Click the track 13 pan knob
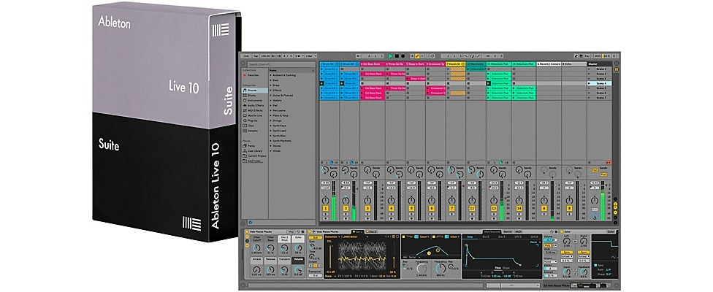The width and height of the screenshot is (713, 292). pyautogui.click(x=494, y=200)
